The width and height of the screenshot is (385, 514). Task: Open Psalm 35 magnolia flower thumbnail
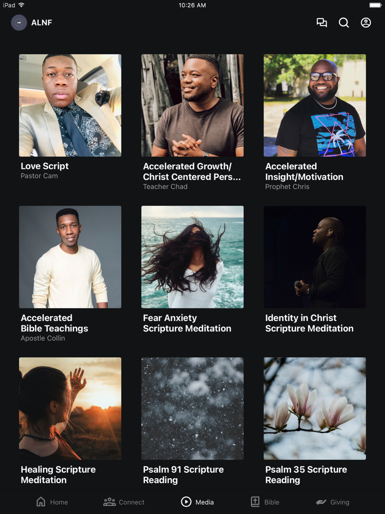click(315, 408)
